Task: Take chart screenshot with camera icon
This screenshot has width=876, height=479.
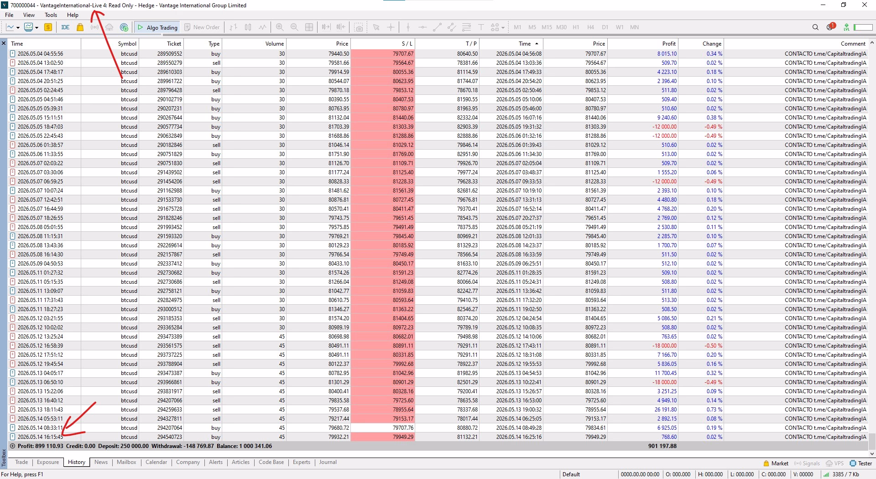Action: click(359, 27)
